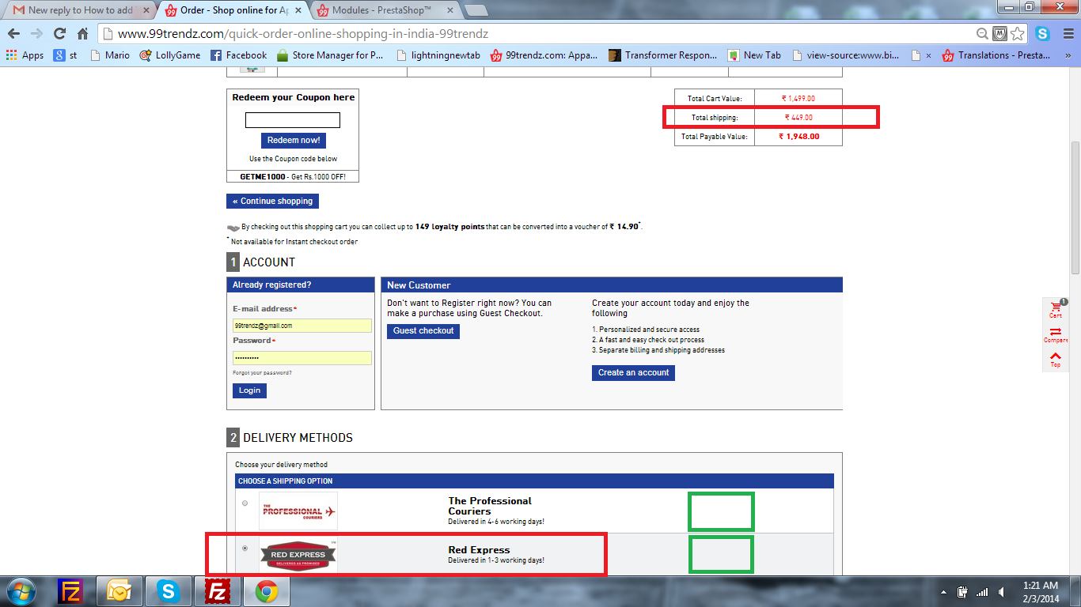Open the view-source bookmark
The height and width of the screenshot is (607, 1081).
coord(846,55)
